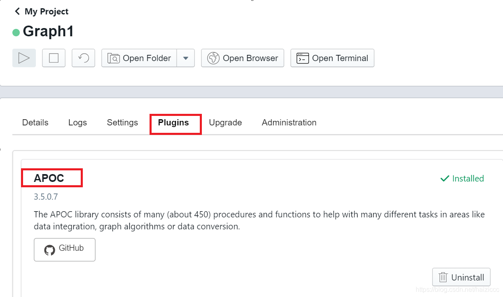This screenshot has width=503, height=297.
Task: Switch to the Details tab
Action: (35, 123)
